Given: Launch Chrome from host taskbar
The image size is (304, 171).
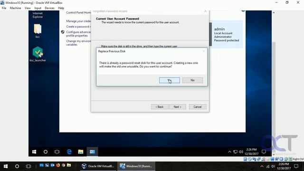Looking at the screenshot, I should click(x=63, y=165).
